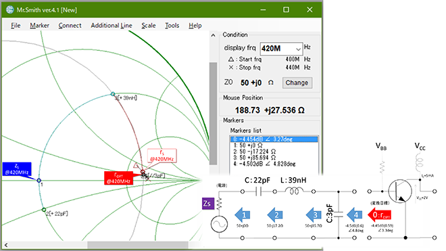Image resolution: width=446 pixels, height=251 pixels.
Task: Click the vertical scrollbar thumb beside the chart
Action: coord(213,114)
